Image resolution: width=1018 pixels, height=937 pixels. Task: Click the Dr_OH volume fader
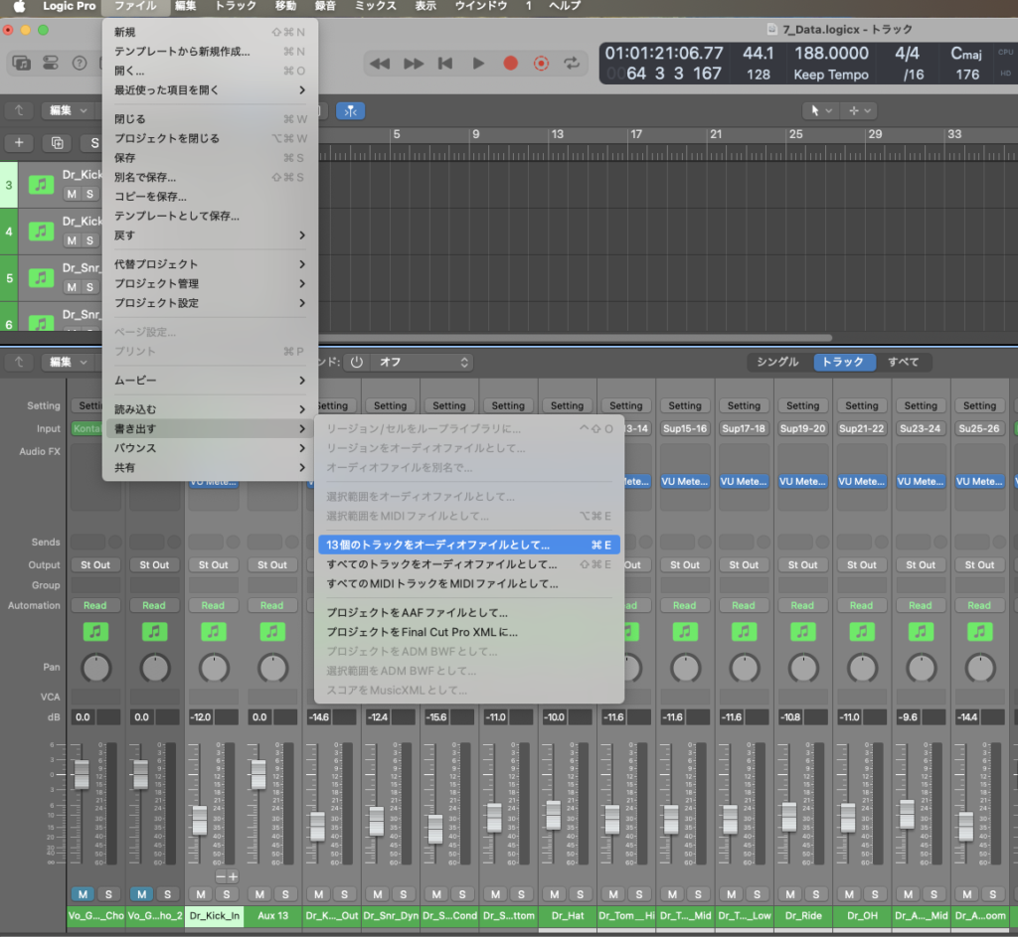click(848, 817)
